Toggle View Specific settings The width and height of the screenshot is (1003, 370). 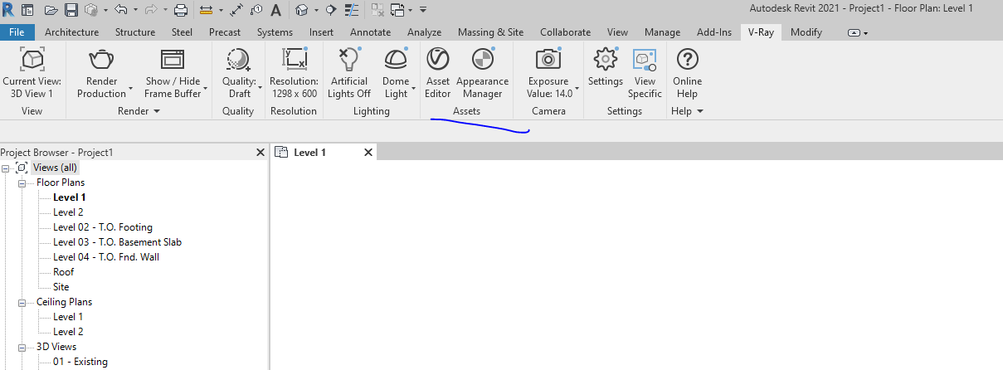coord(645,73)
